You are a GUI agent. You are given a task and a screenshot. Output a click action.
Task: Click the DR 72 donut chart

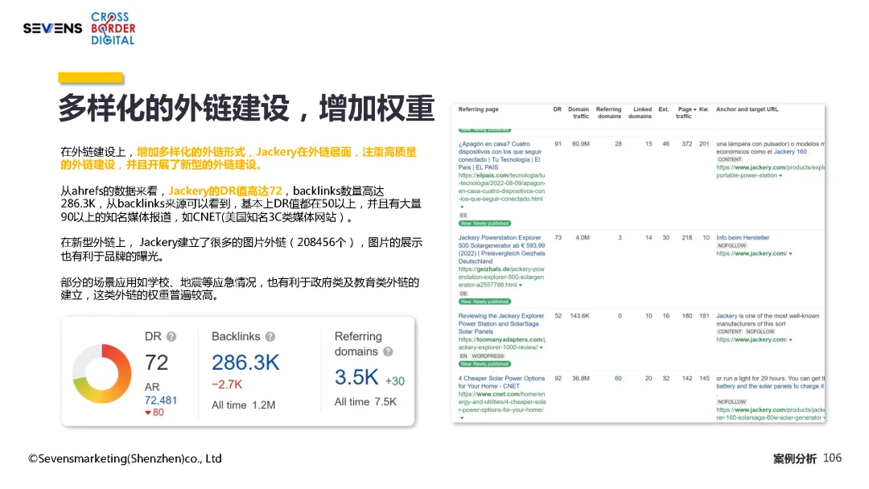pos(102,374)
